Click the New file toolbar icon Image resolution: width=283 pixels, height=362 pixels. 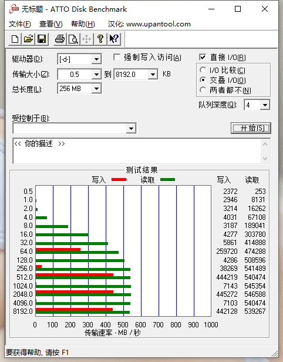point(15,39)
